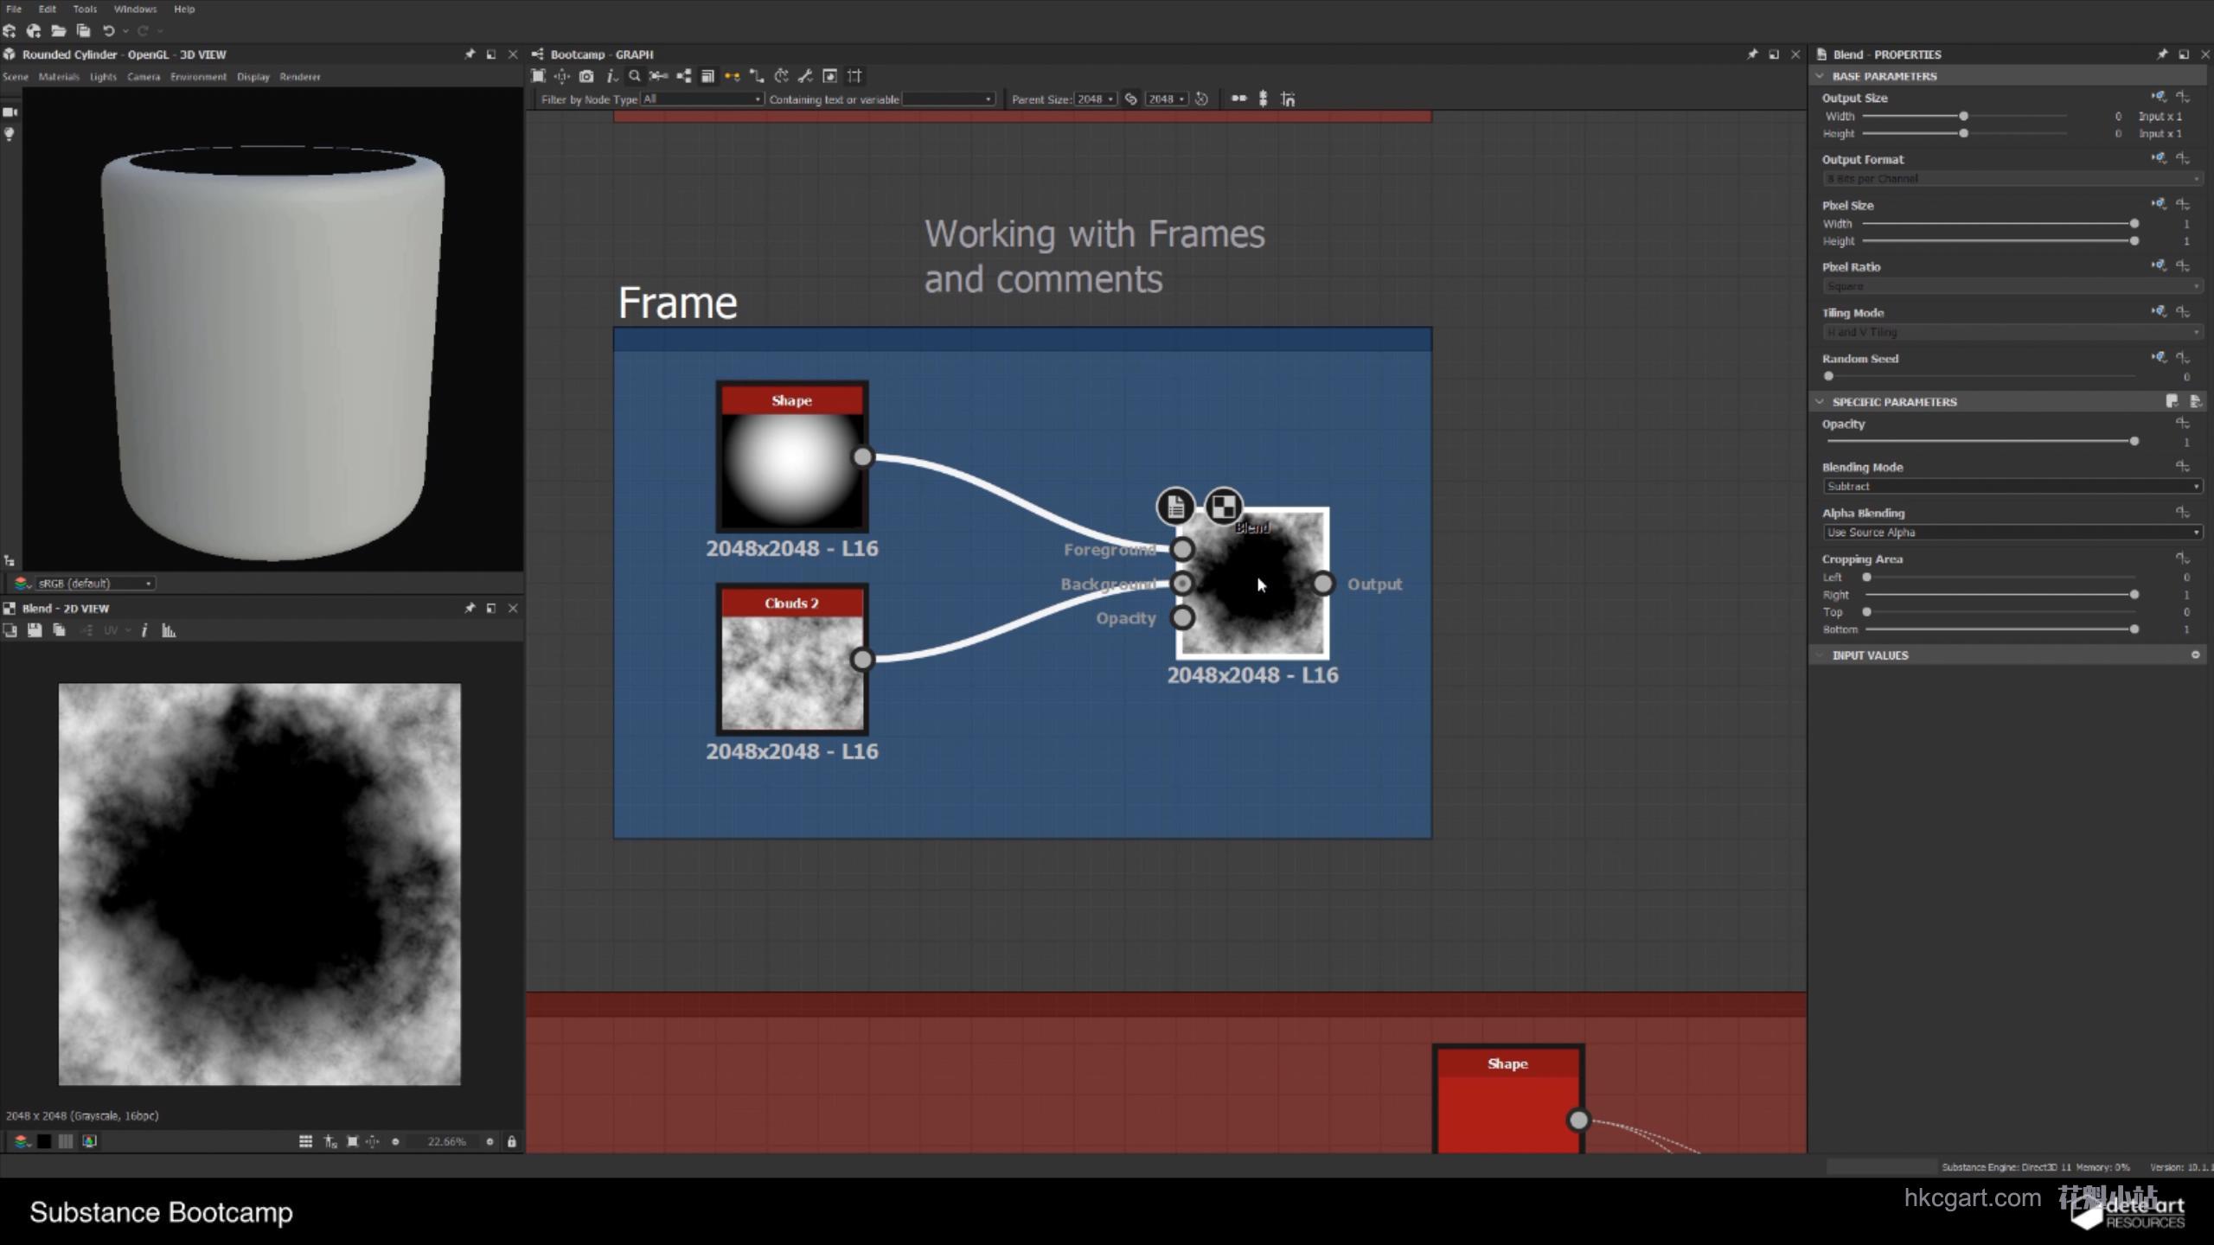Open first Parent Size 2048 dropdown

click(1095, 99)
